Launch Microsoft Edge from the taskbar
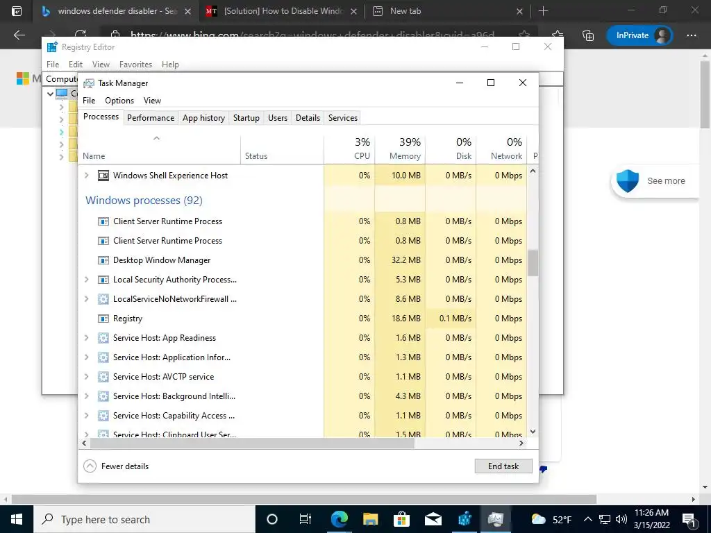This screenshot has height=533, width=711. point(339,519)
